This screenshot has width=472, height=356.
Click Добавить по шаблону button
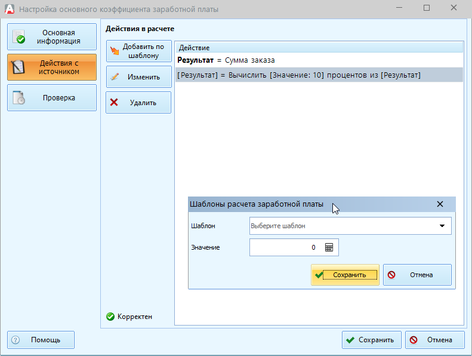click(138, 51)
